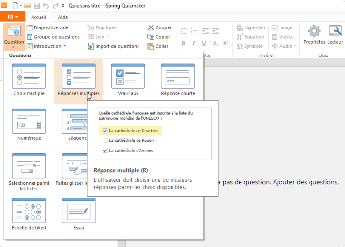Click the Questions gallery header
Screen dimensions: 345x247
click(x=20, y=55)
